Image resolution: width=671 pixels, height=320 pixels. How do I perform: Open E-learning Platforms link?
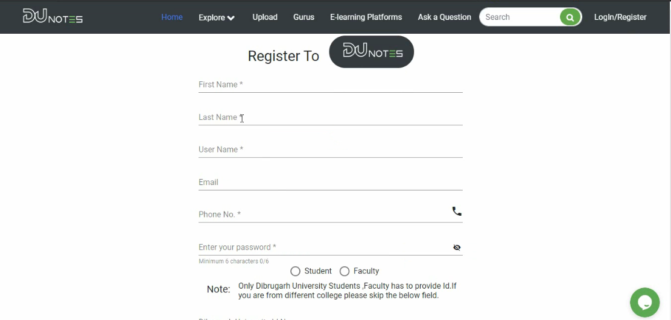366,17
